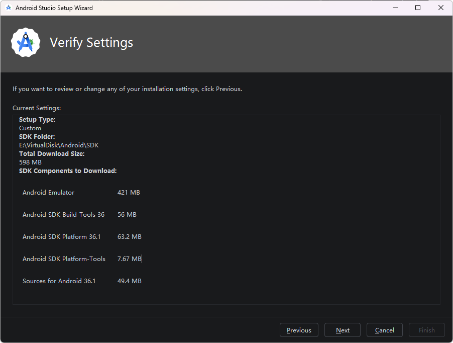Viewport: 453px width, 343px height.
Task: Click the '7.67 MB' size value
Action: pos(130,259)
